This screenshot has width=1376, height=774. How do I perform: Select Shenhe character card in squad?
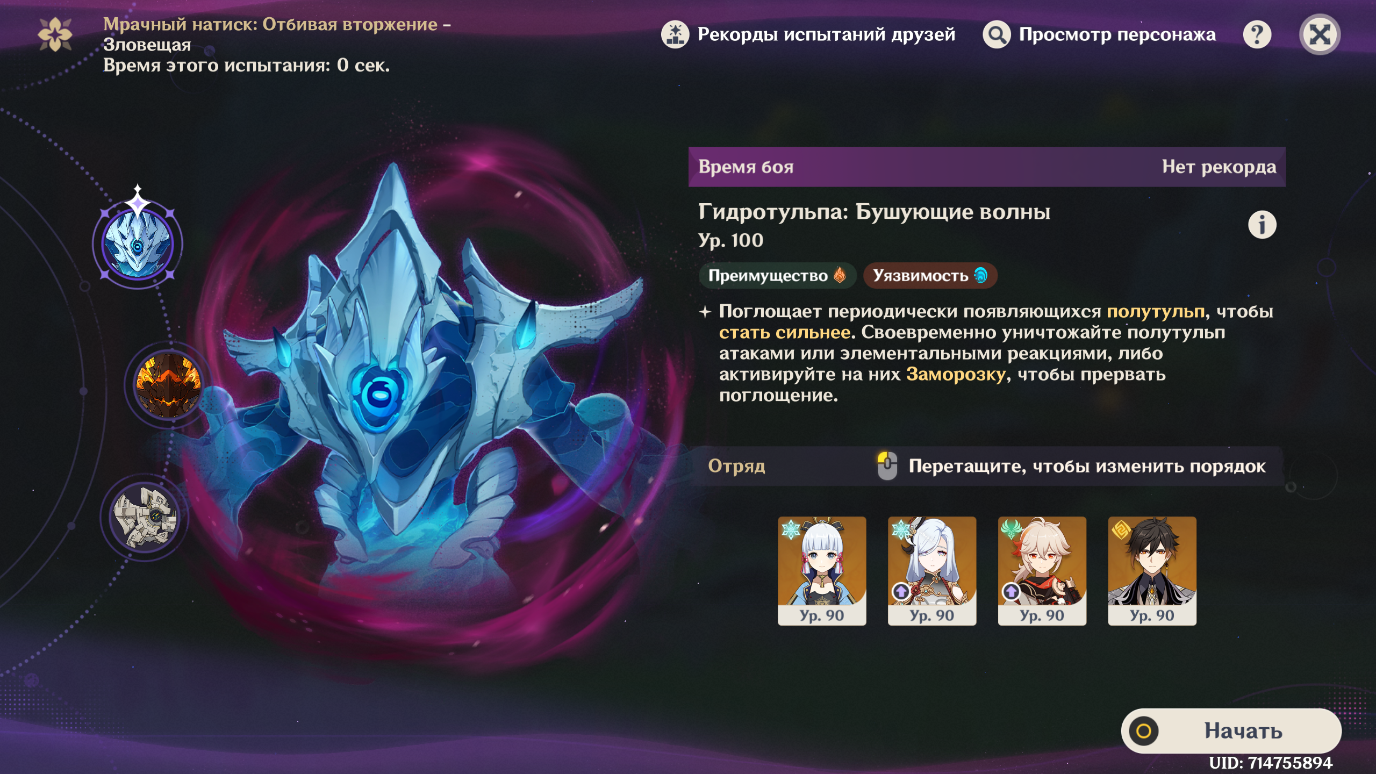(x=932, y=571)
